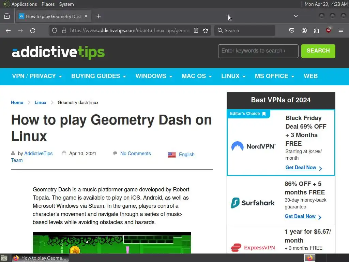
Task: Click the green SEARCH button
Action: (x=318, y=51)
